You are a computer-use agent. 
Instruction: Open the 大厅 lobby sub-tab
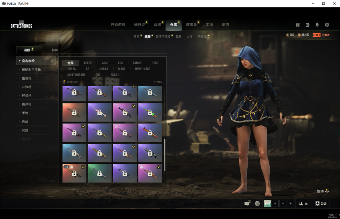tap(190, 36)
